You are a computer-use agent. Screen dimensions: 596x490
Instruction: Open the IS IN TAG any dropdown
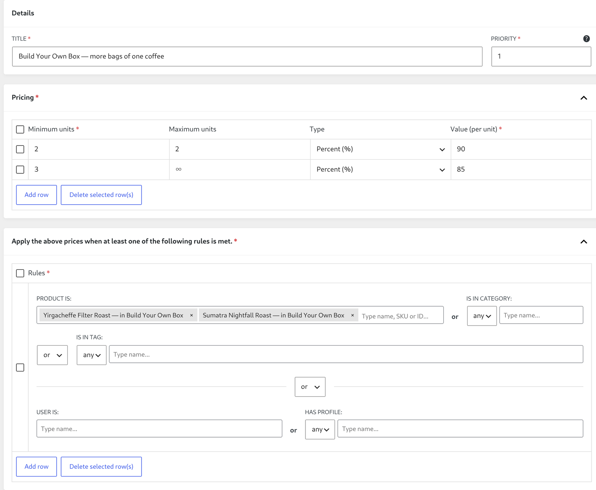pyautogui.click(x=91, y=355)
